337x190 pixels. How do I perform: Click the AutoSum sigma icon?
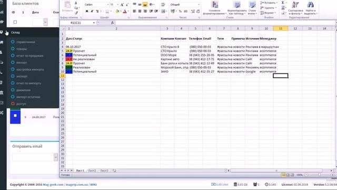[283, 3]
